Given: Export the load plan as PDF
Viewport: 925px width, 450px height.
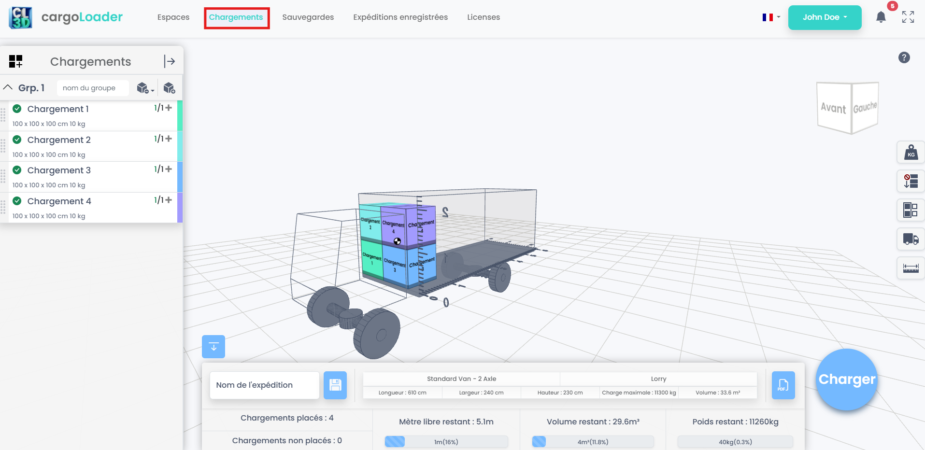Looking at the screenshot, I should pos(783,385).
